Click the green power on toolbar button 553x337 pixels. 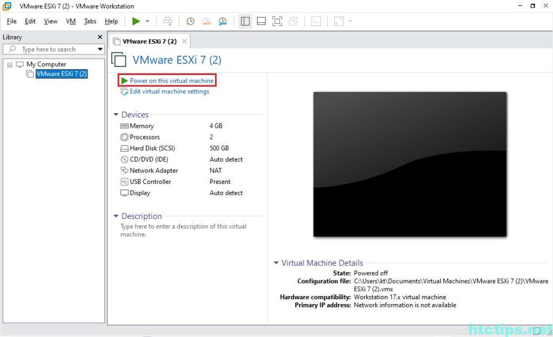136,22
